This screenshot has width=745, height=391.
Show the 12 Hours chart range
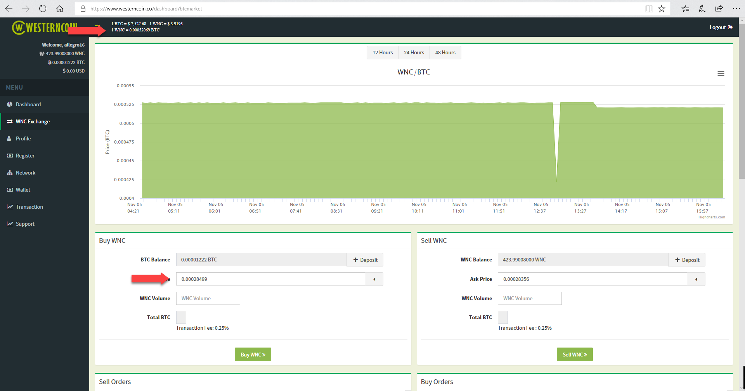pos(383,53)
